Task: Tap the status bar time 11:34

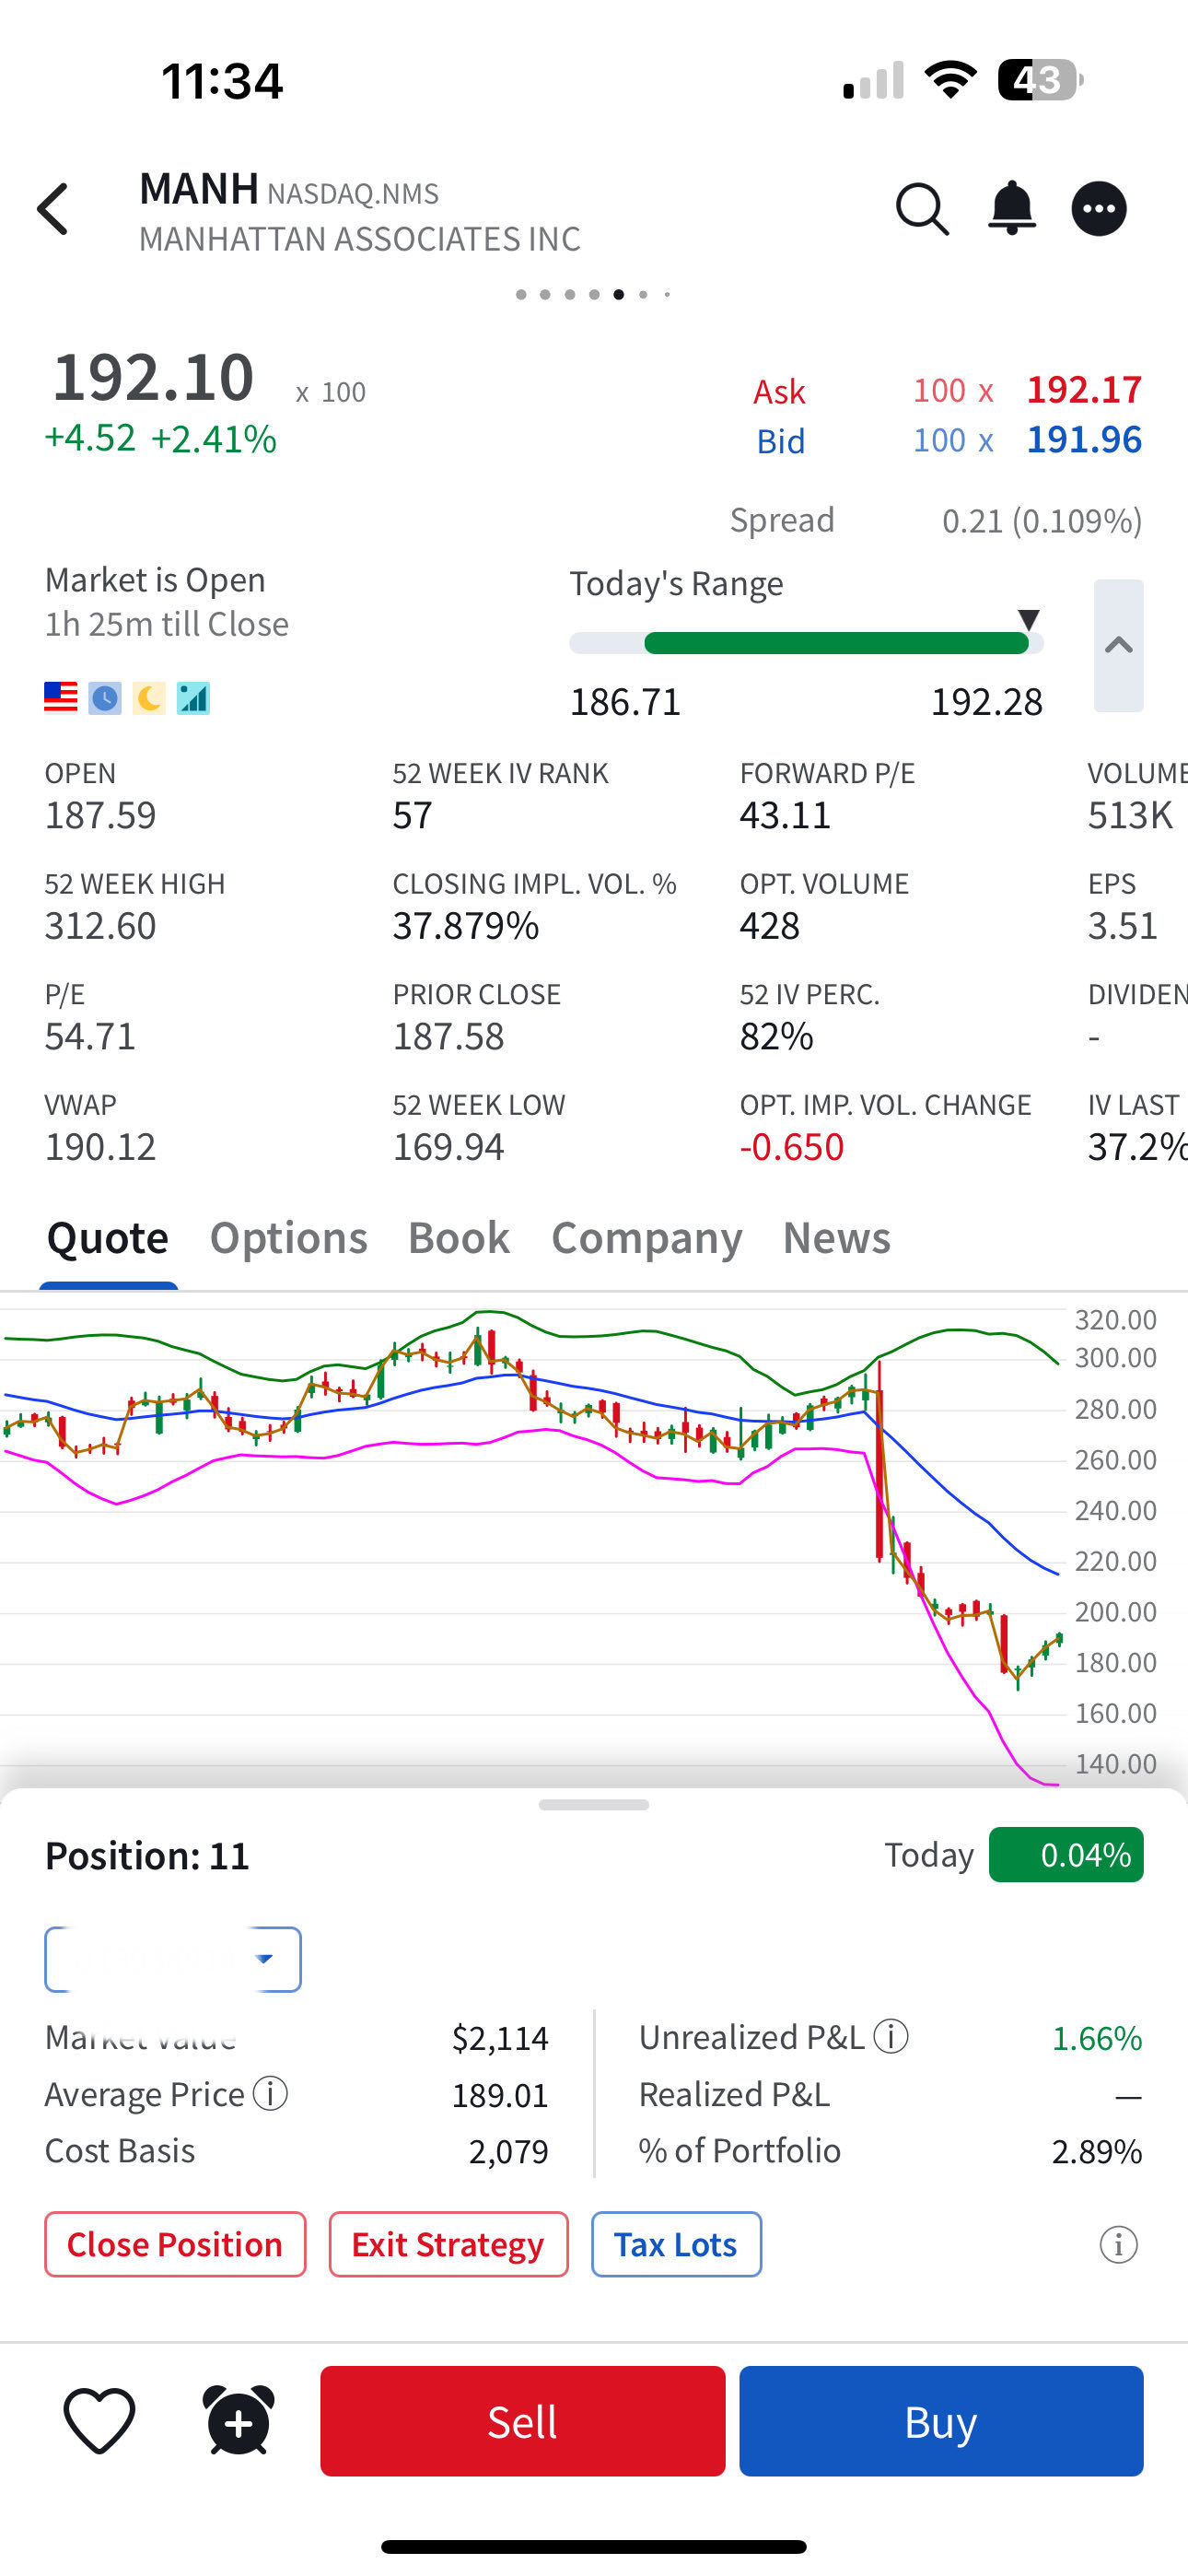Action: click(x=222, y=81)
